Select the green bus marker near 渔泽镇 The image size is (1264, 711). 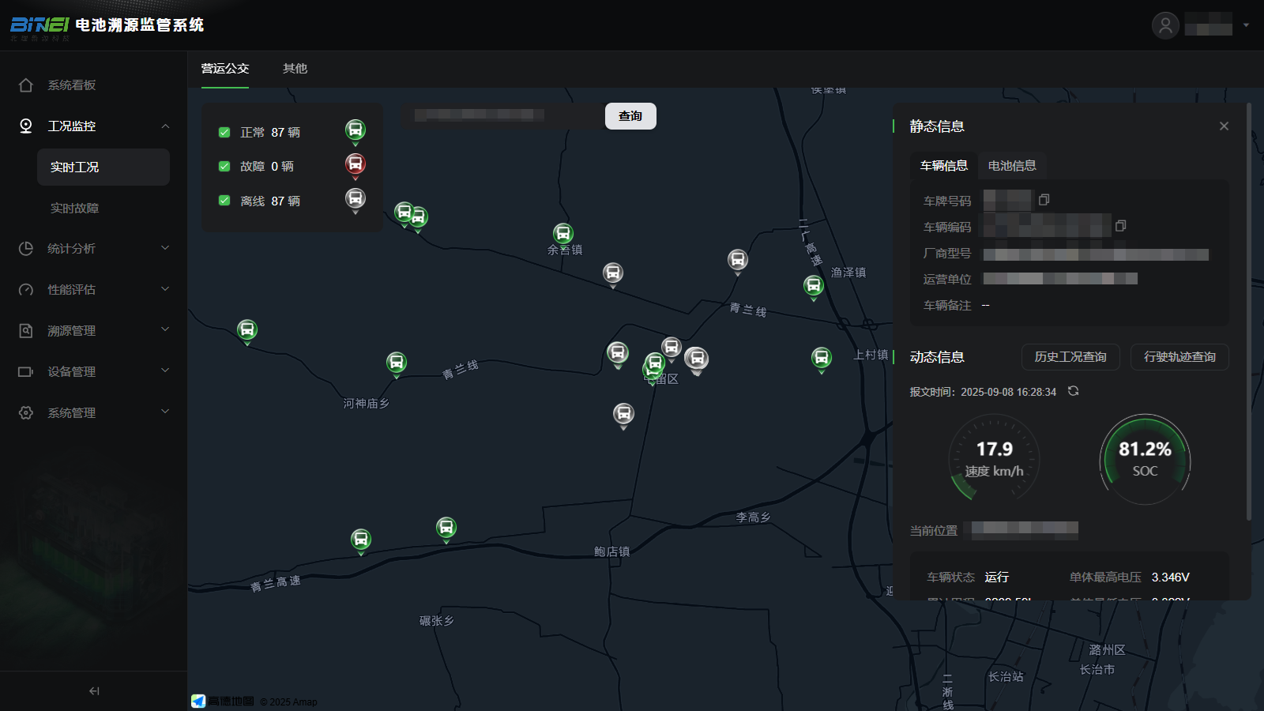813,285
